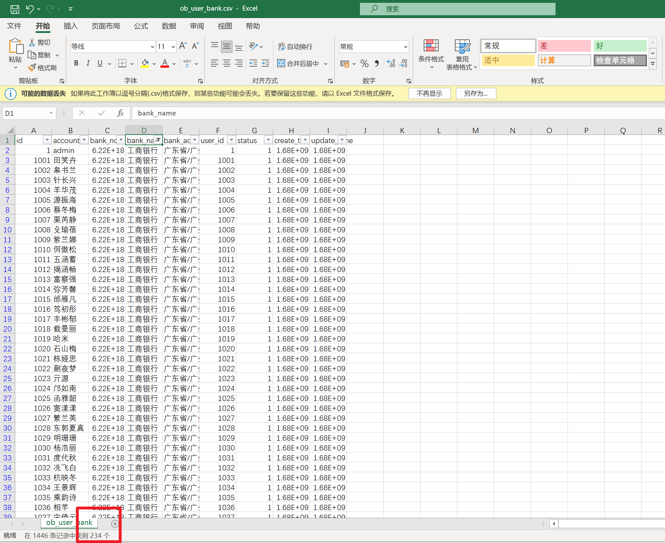
Task: Open filter dropdown for account column
Action: click(x=84, y=140)
